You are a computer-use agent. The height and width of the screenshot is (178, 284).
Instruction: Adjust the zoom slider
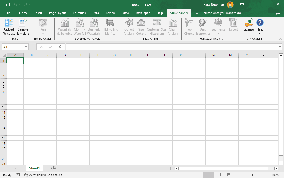point(252,175)
